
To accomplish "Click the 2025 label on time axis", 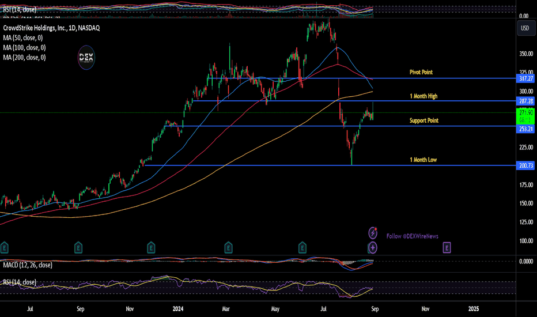I will pos(474,309).
